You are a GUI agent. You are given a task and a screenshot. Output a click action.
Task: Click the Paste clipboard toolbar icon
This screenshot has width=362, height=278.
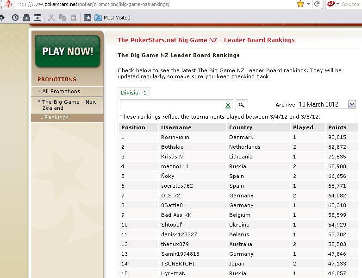(73, 18)
